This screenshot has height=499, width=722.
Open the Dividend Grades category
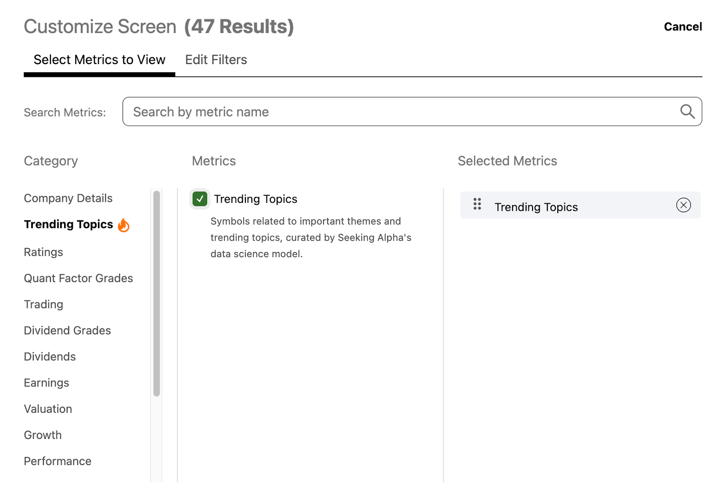click(67, 331)
